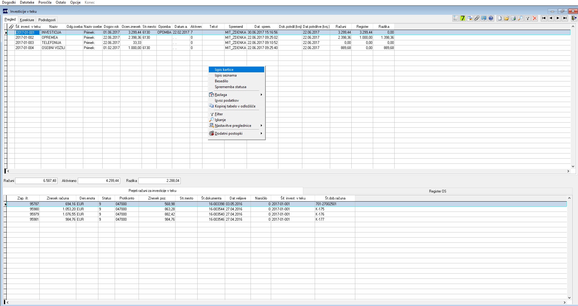578x306 pixels.
Task: Click the red X delete icon
Action: 535,18
